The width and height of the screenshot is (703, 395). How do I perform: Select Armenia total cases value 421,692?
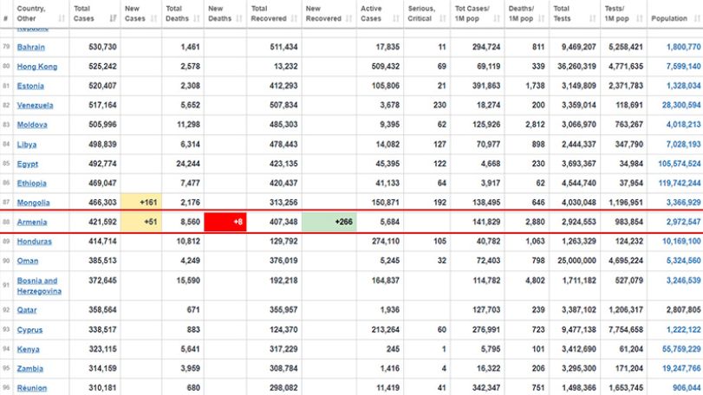(x=102, y=222)
